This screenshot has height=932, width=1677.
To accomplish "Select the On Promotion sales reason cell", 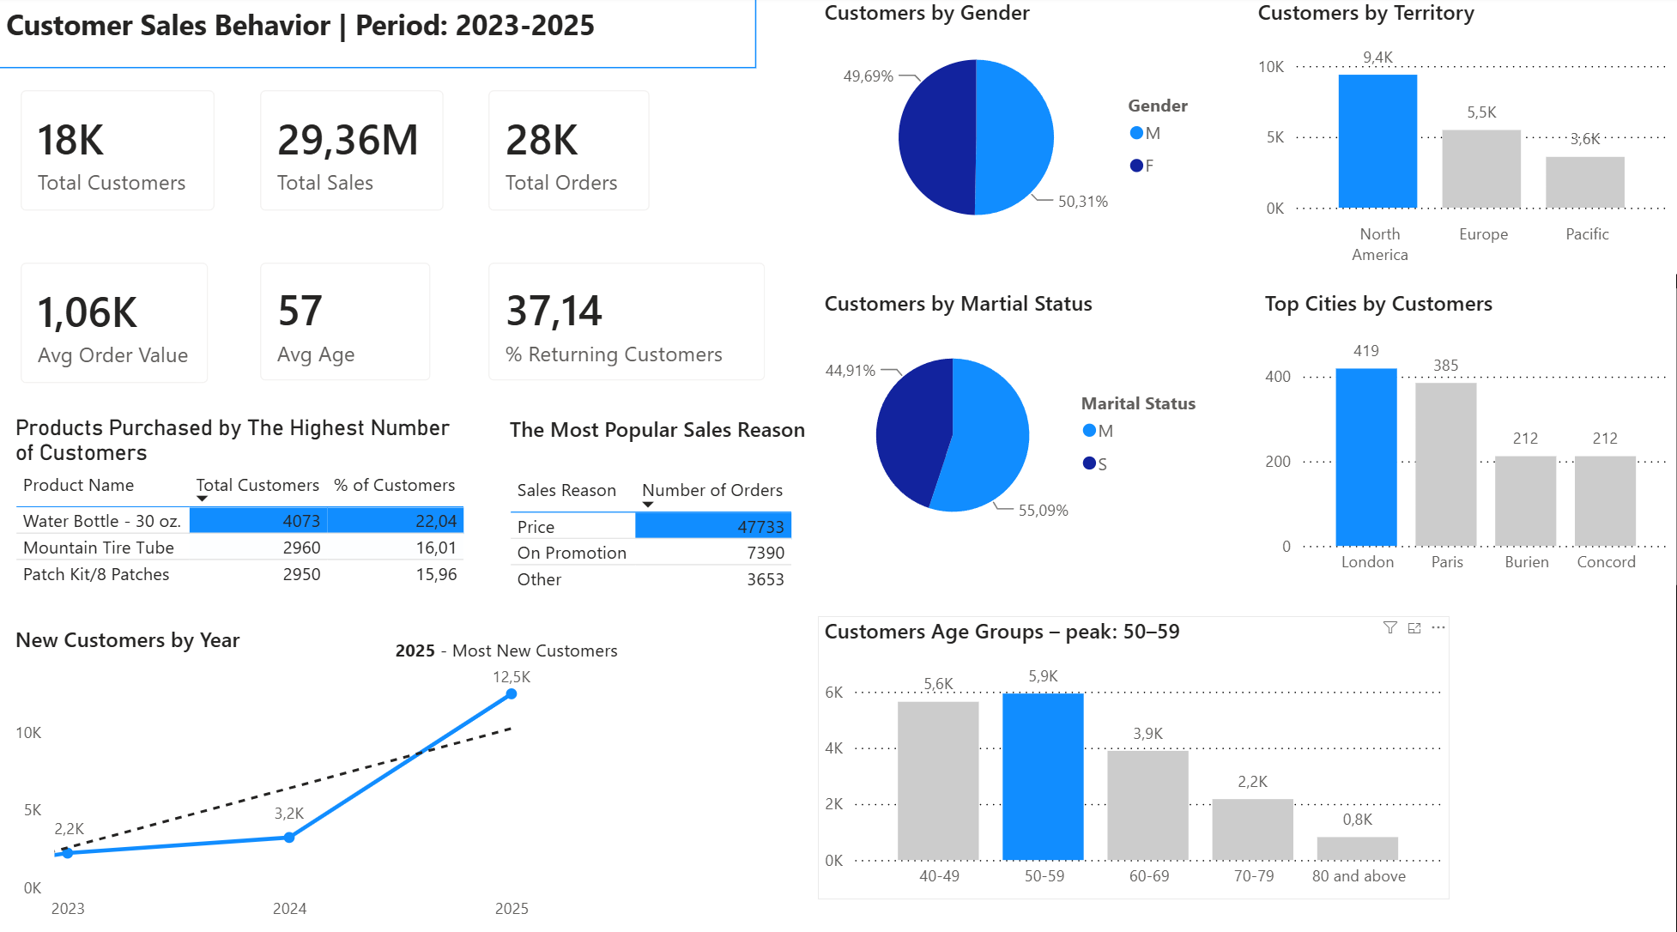I will pyautogui.click(x=572, y=553).
